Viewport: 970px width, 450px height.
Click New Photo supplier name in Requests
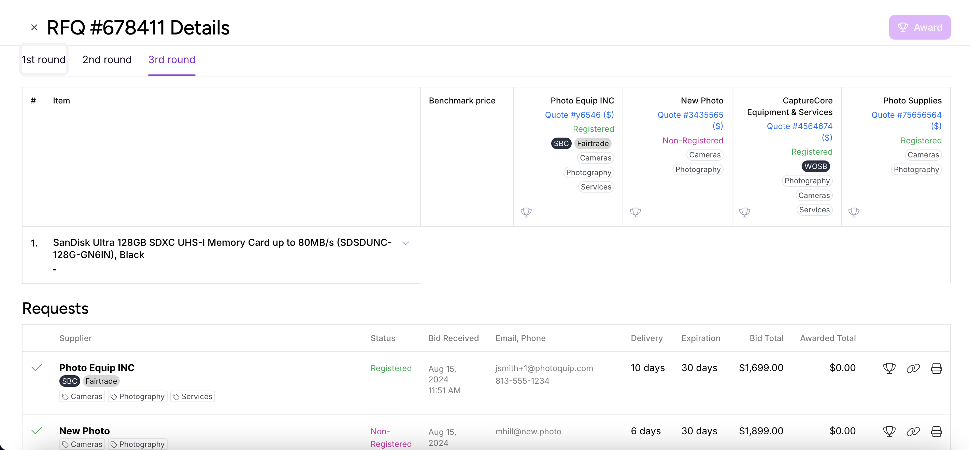coord(85,431)
